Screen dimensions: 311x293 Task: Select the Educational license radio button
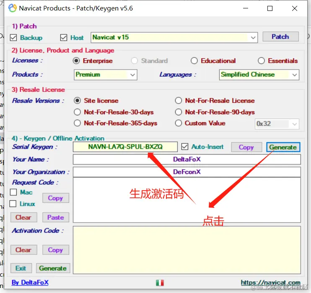click(x=194, y=61)
